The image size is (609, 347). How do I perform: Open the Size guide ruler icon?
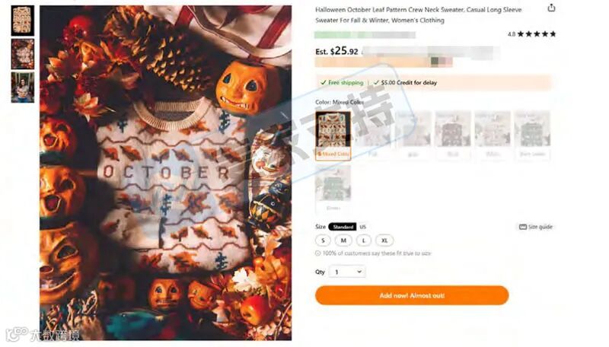[523, 227]
